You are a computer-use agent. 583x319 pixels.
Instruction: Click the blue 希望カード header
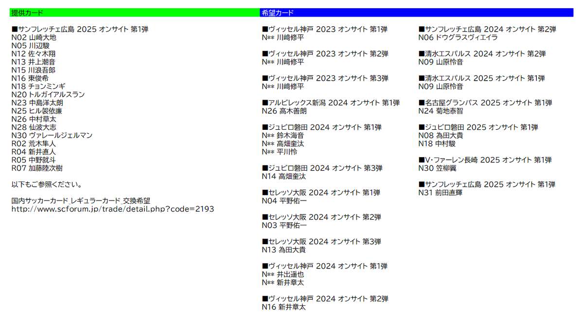(416, 13)
